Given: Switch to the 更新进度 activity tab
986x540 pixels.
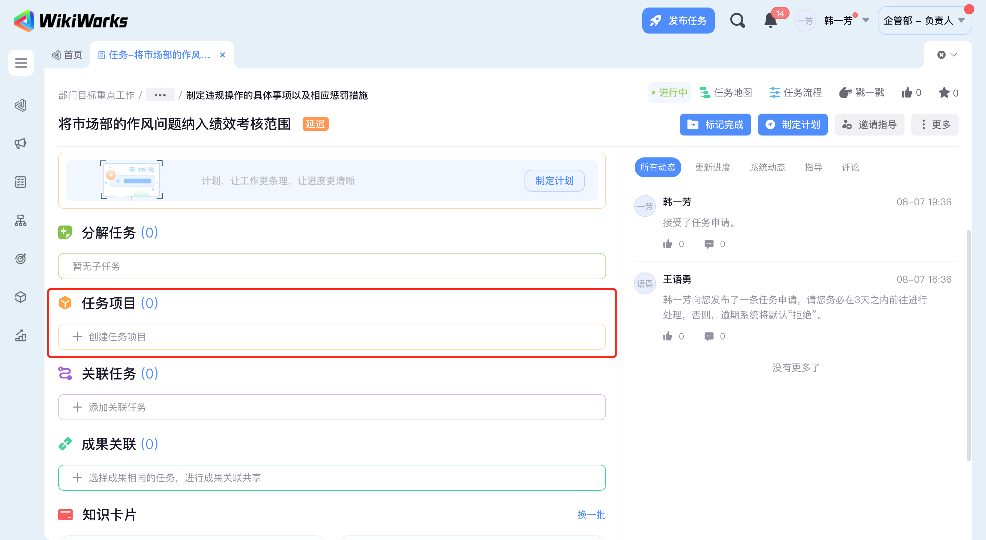Looking at the screenshot, I should click(712, 167).
